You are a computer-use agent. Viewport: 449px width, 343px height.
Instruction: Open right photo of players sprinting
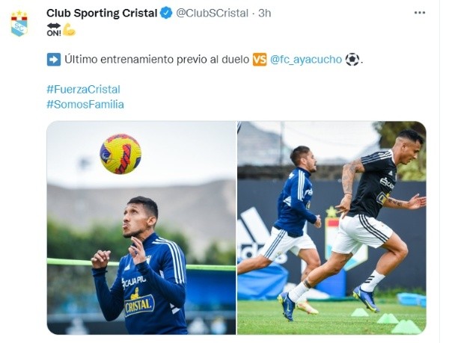tap(332, 228)
